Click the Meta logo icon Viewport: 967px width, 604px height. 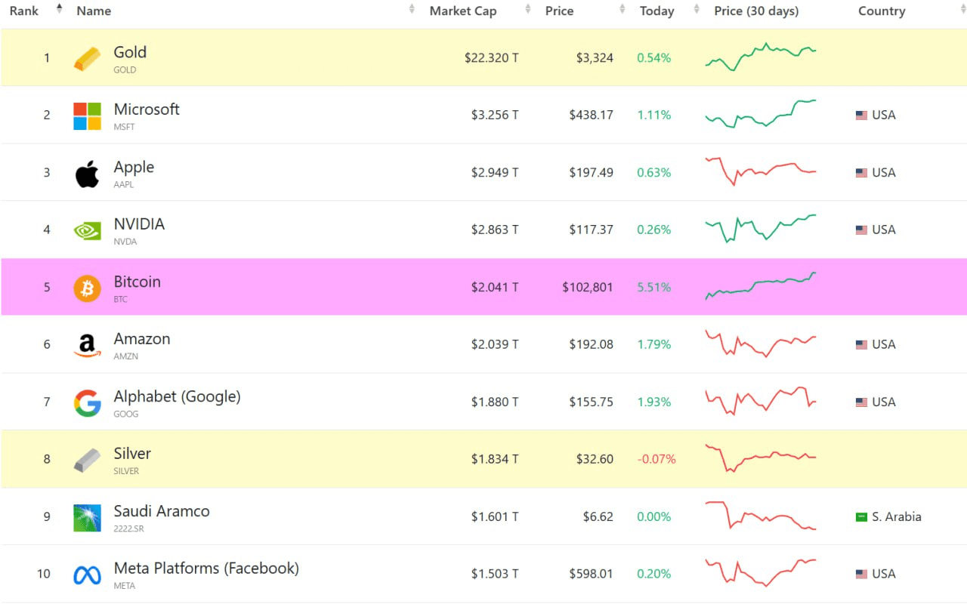click(87, 575)
